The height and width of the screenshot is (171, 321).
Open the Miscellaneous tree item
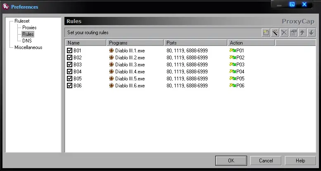click(28, 47)
